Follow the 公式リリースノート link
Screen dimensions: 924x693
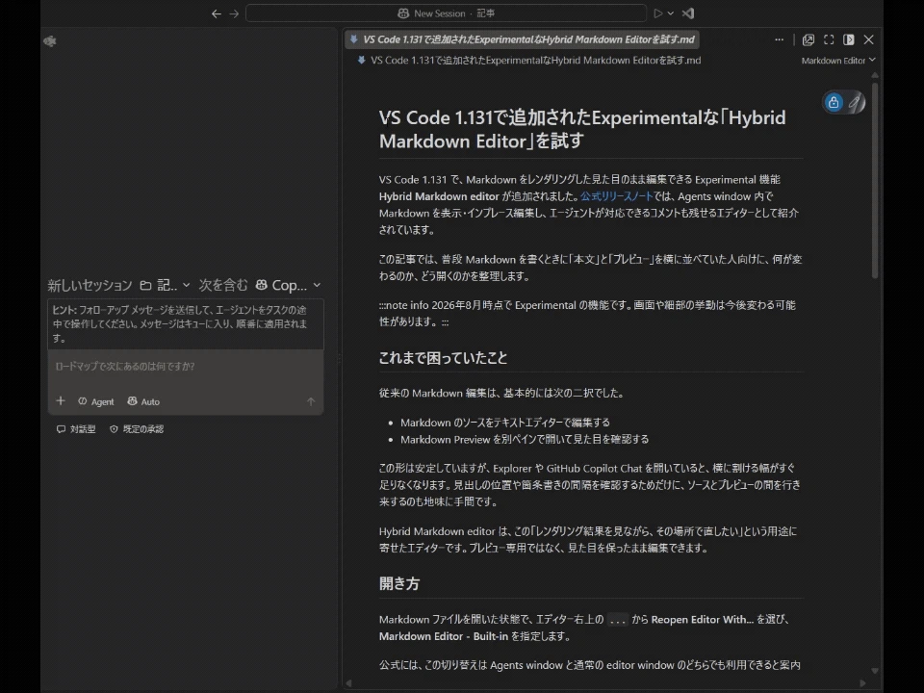click(x=616, y=196)
